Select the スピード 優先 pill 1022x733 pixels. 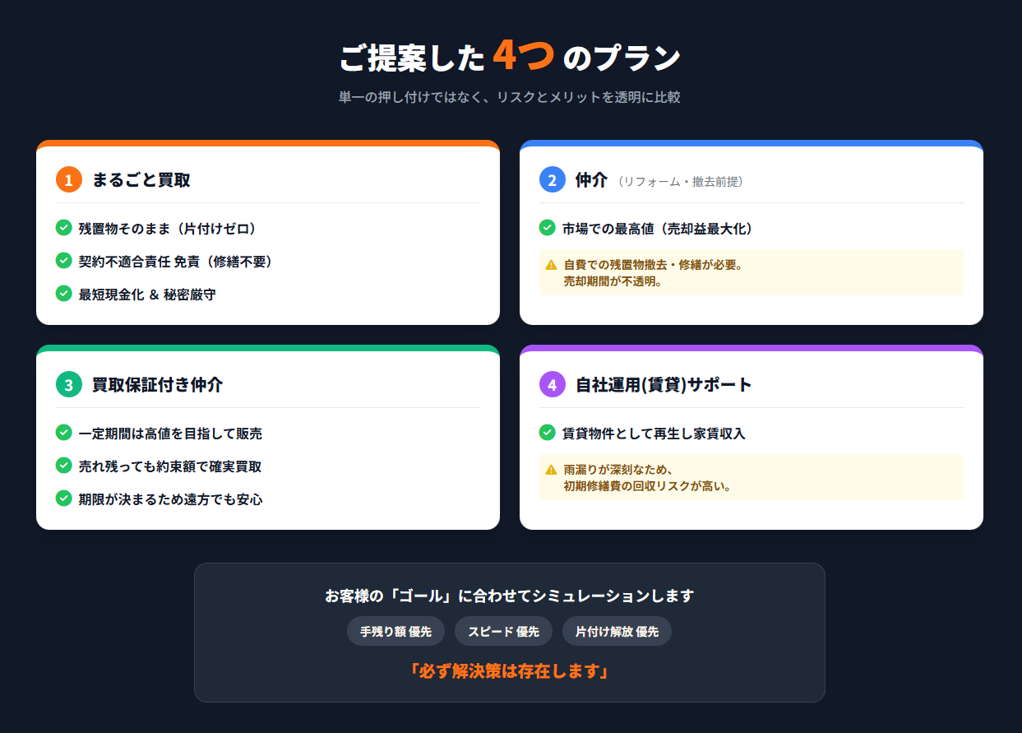[x=503, y=632]
